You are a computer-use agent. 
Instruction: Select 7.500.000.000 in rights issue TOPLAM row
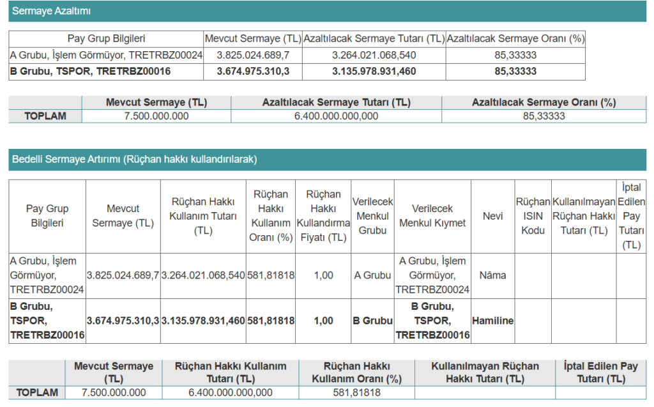click(114, 393)
